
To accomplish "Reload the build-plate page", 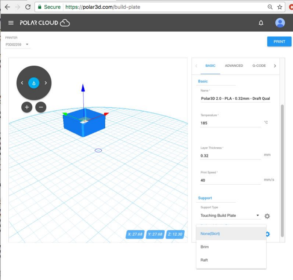I will [28, 7].
